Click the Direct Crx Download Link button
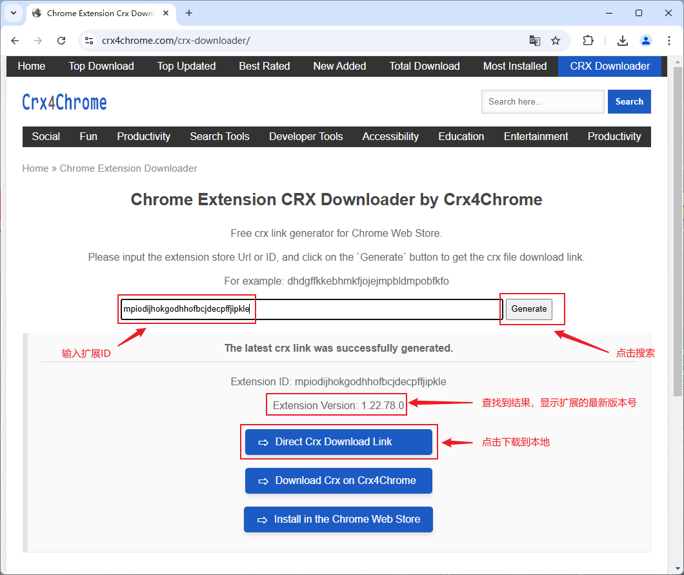 [338, 442]
